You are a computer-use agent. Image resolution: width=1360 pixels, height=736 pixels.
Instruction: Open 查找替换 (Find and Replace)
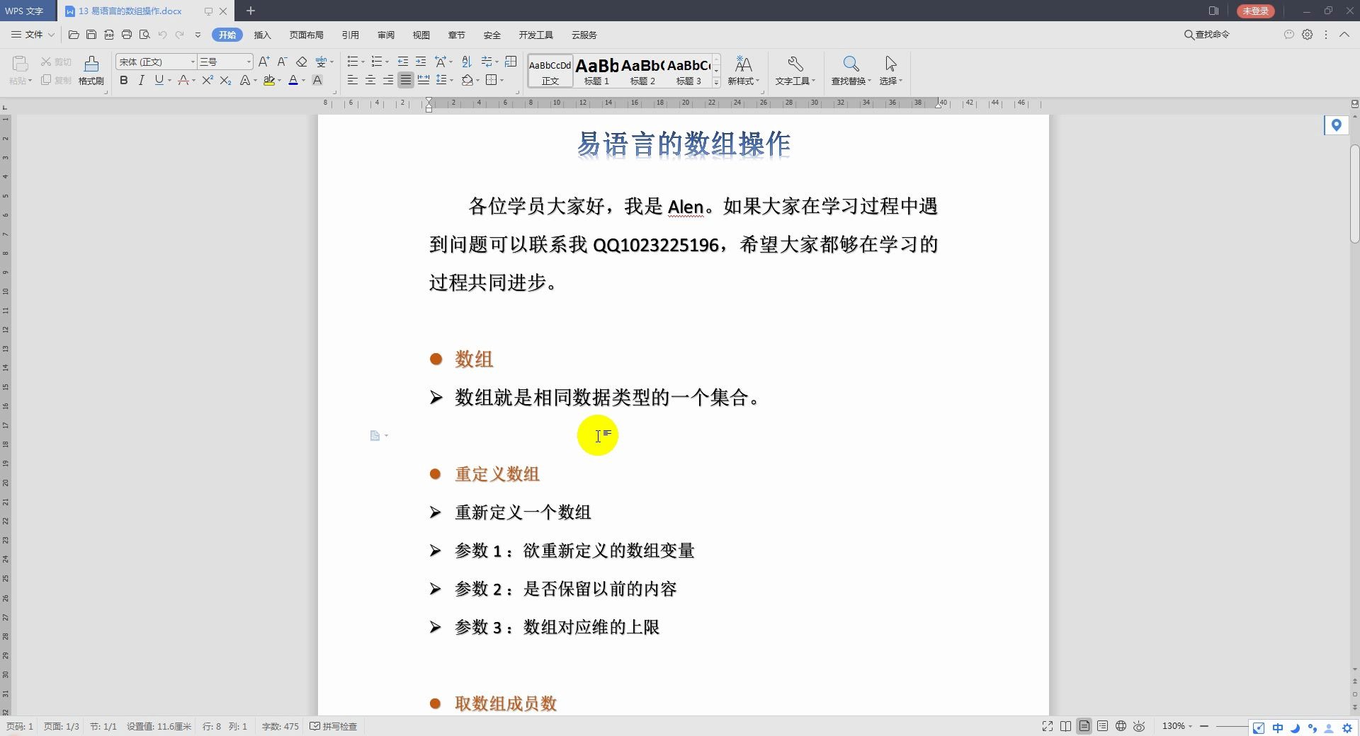click(x=850, y=71)
